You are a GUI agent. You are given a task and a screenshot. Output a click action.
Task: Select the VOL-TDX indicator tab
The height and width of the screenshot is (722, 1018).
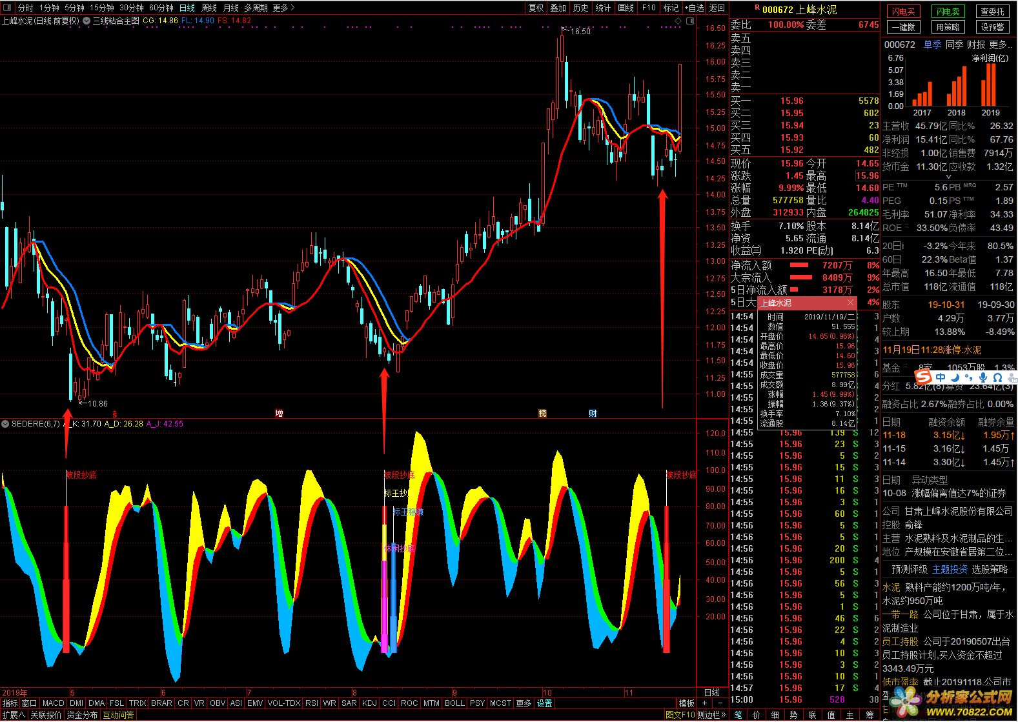click(x=284, y=703)
